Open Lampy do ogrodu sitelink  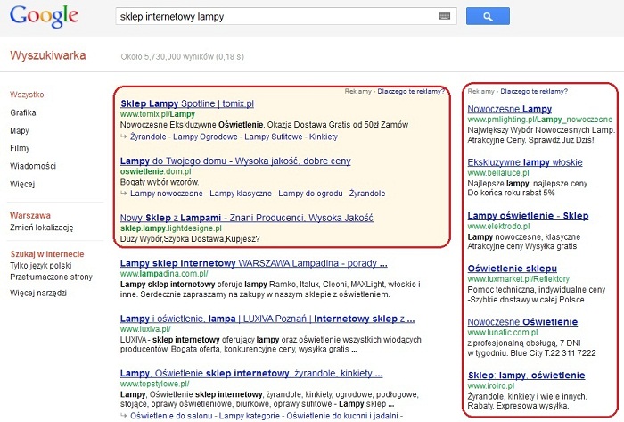point(310,194)
